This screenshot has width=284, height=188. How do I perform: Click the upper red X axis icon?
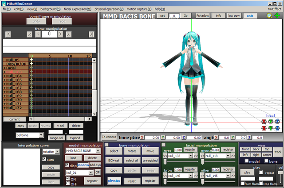[264, 122]
